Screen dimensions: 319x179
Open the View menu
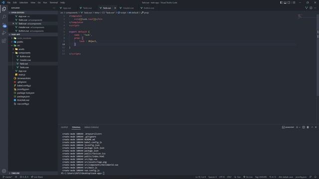(x=33, y=2)
